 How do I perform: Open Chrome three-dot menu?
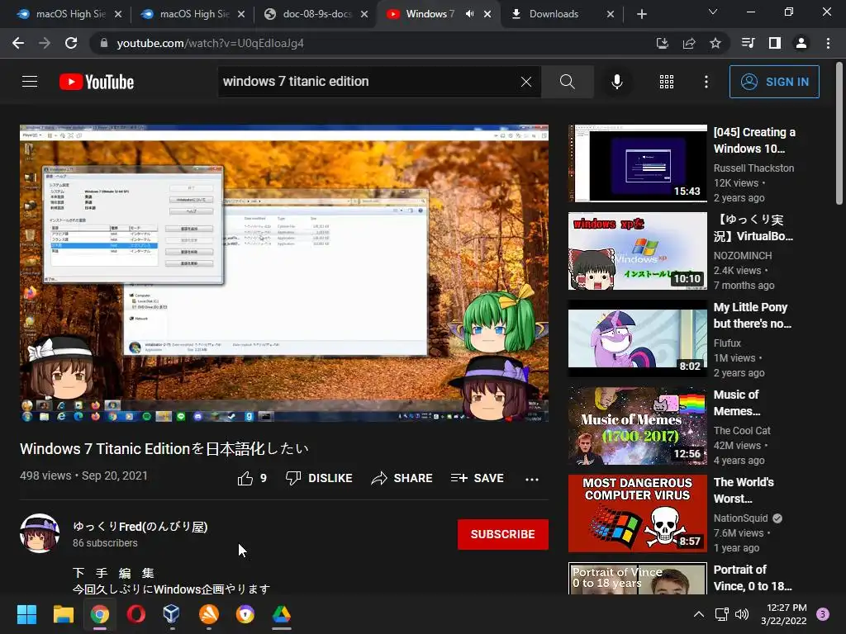tap(828, 43)
